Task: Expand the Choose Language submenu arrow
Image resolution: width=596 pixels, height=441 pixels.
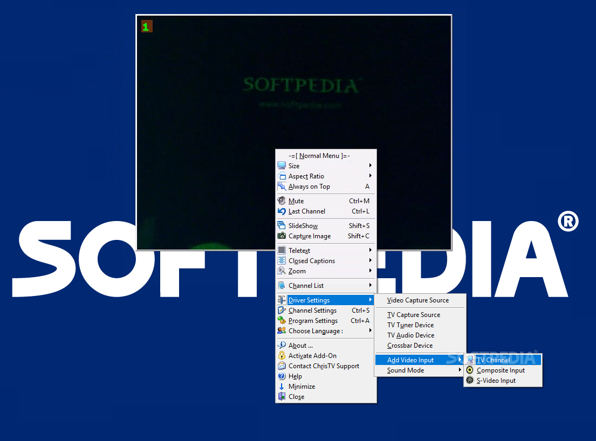Action: (x=370, y=330)
